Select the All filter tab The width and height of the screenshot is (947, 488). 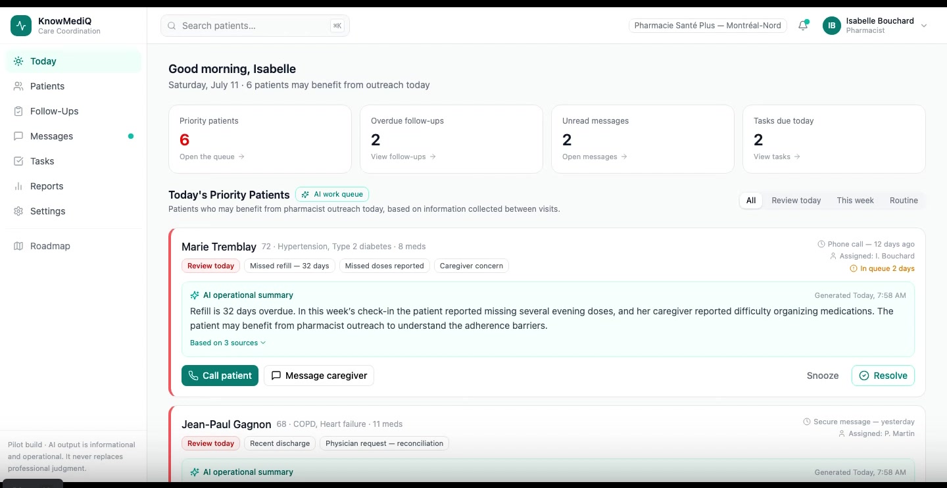(x=751, y=201)
